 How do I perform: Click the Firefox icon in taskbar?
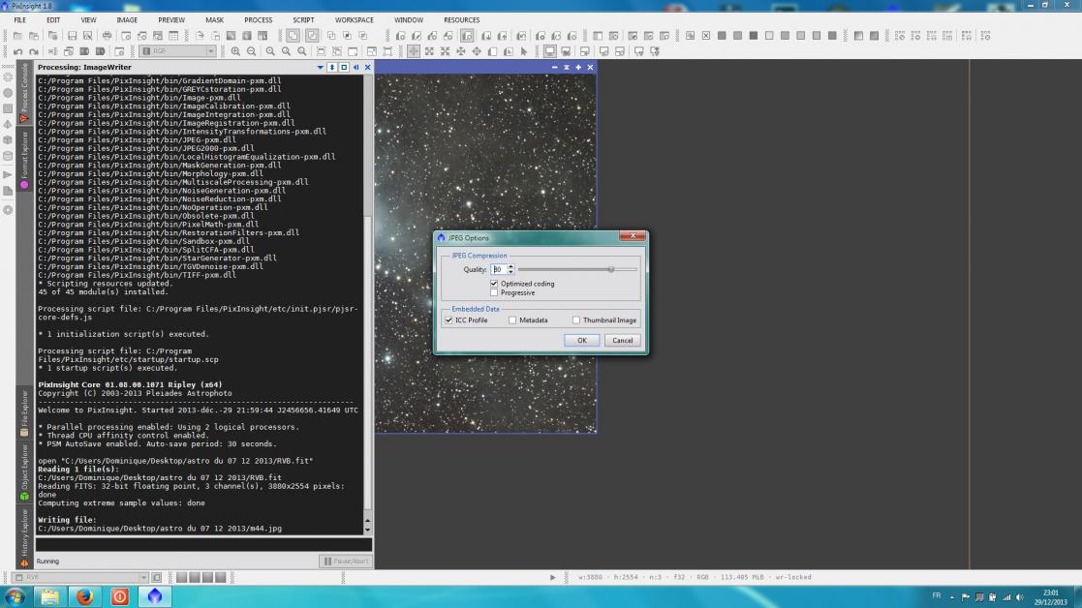click(x=85, y=596)
